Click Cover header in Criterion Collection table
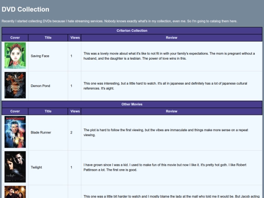Viewport: 264px width, 198px height. (15, 38)
